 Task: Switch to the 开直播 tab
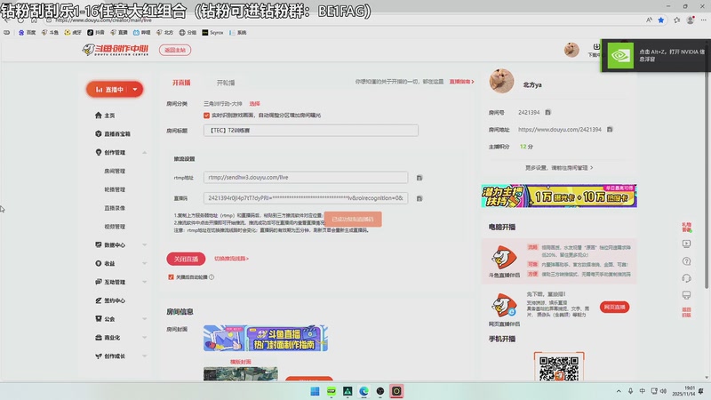[181, 83]
